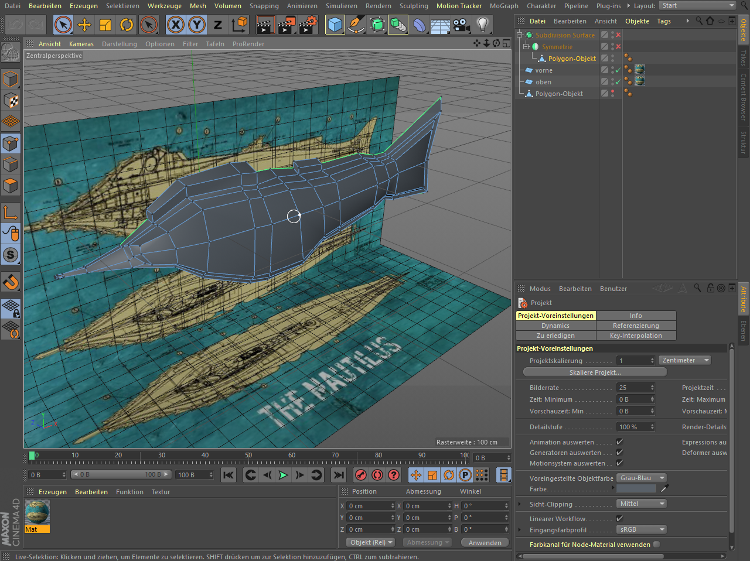
Task: Activate the Rotate tool
Action: (127, 25)
